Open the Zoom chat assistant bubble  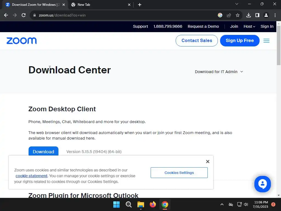coord(263,184)
